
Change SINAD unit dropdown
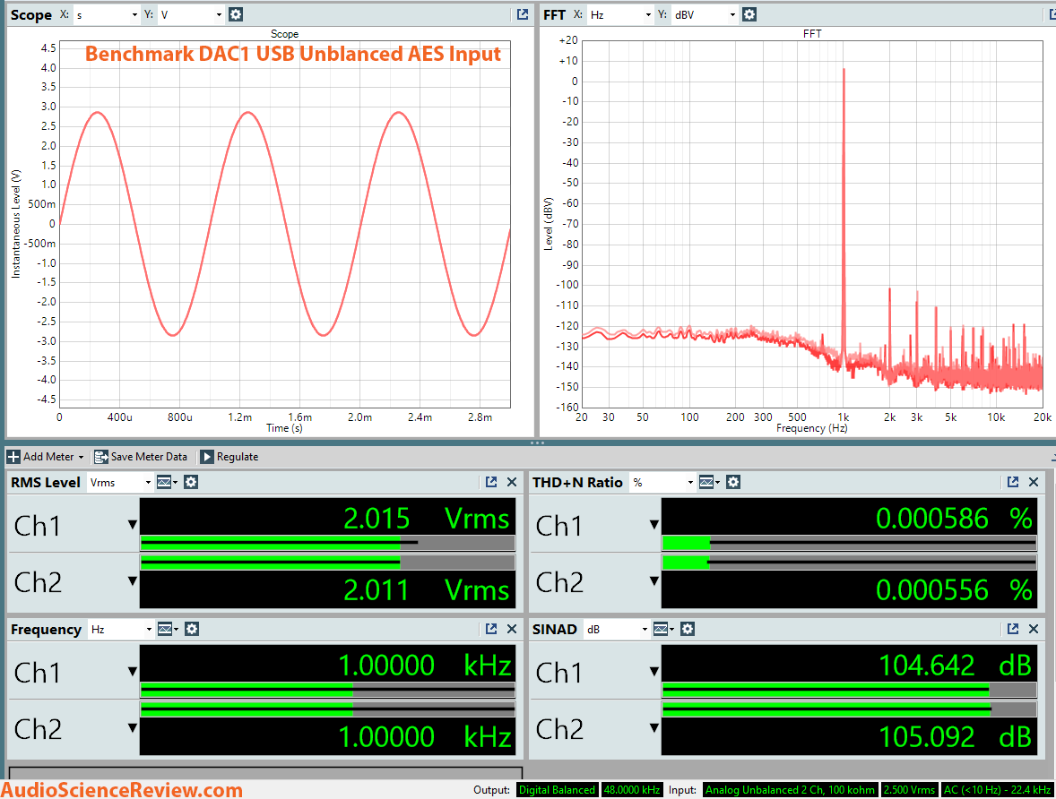[617, 629]
